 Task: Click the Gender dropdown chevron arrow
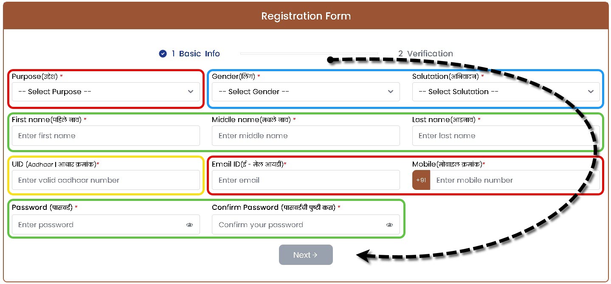point(391,92)
